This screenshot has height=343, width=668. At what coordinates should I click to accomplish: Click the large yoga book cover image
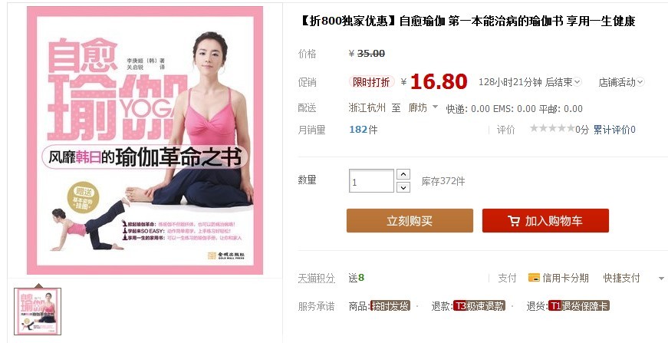coord(145,140)
